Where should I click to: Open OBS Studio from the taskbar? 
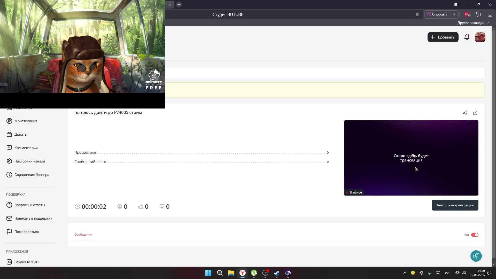[x=265, y=273]
